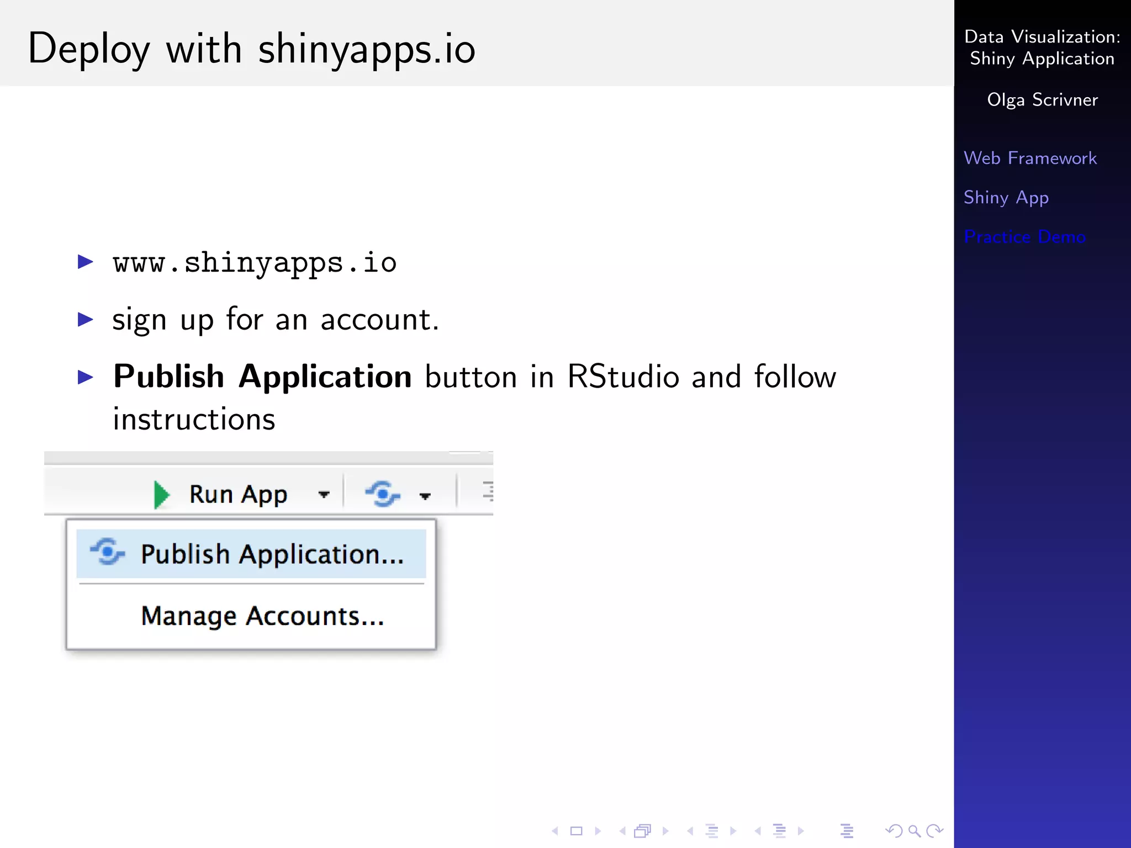This screenshot has height=848, width=1131.
Task: Click the triangle bullet beside www.shinyapps.io
Action: point(86,262)
